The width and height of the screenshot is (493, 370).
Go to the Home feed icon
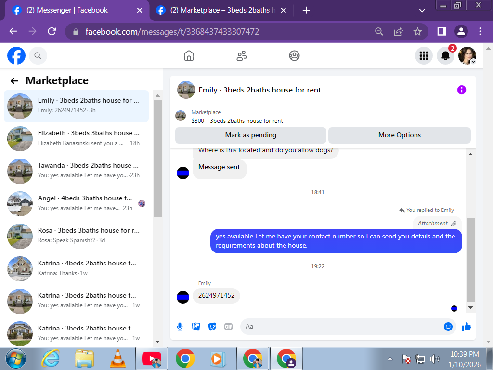(x=189, y=56)
